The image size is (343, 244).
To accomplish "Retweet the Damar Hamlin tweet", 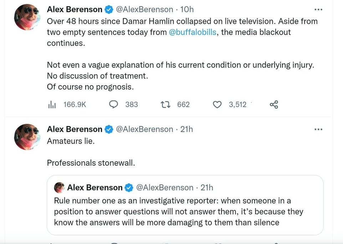I will [165, 104].
